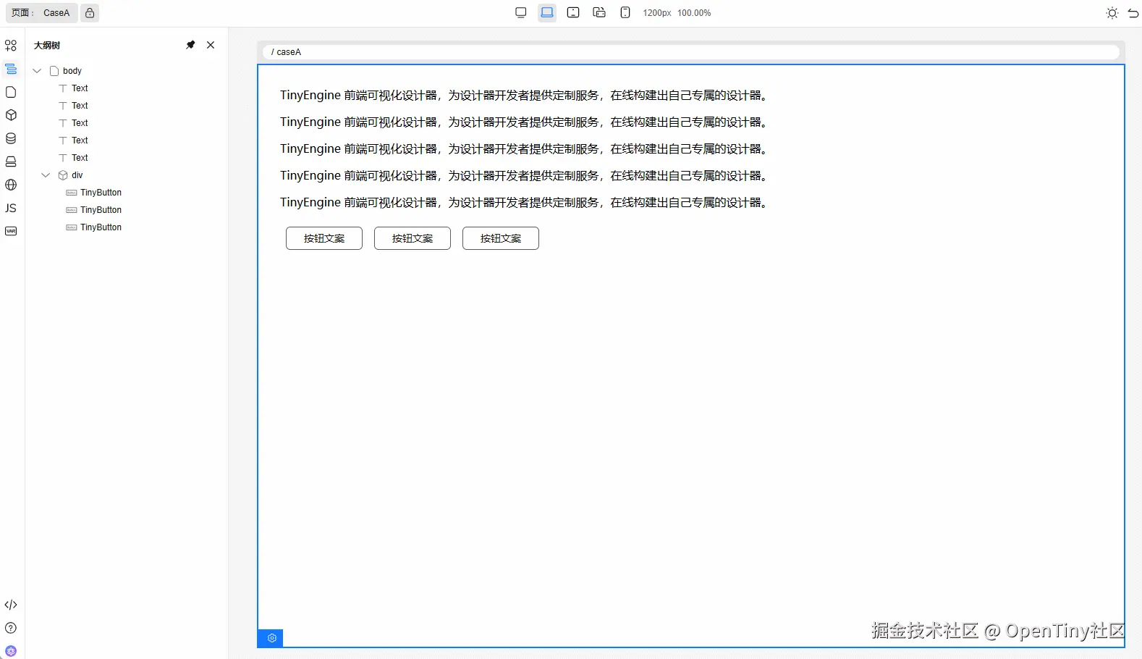Open the globe i18n icon in sidebar
1142x659 pixels.
11,185
